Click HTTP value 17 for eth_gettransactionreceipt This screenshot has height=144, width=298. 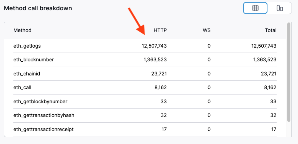click(164, 130)
